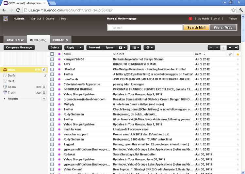Select all messages with the header checkbox
245x174 pixels.
pos(52,54)
